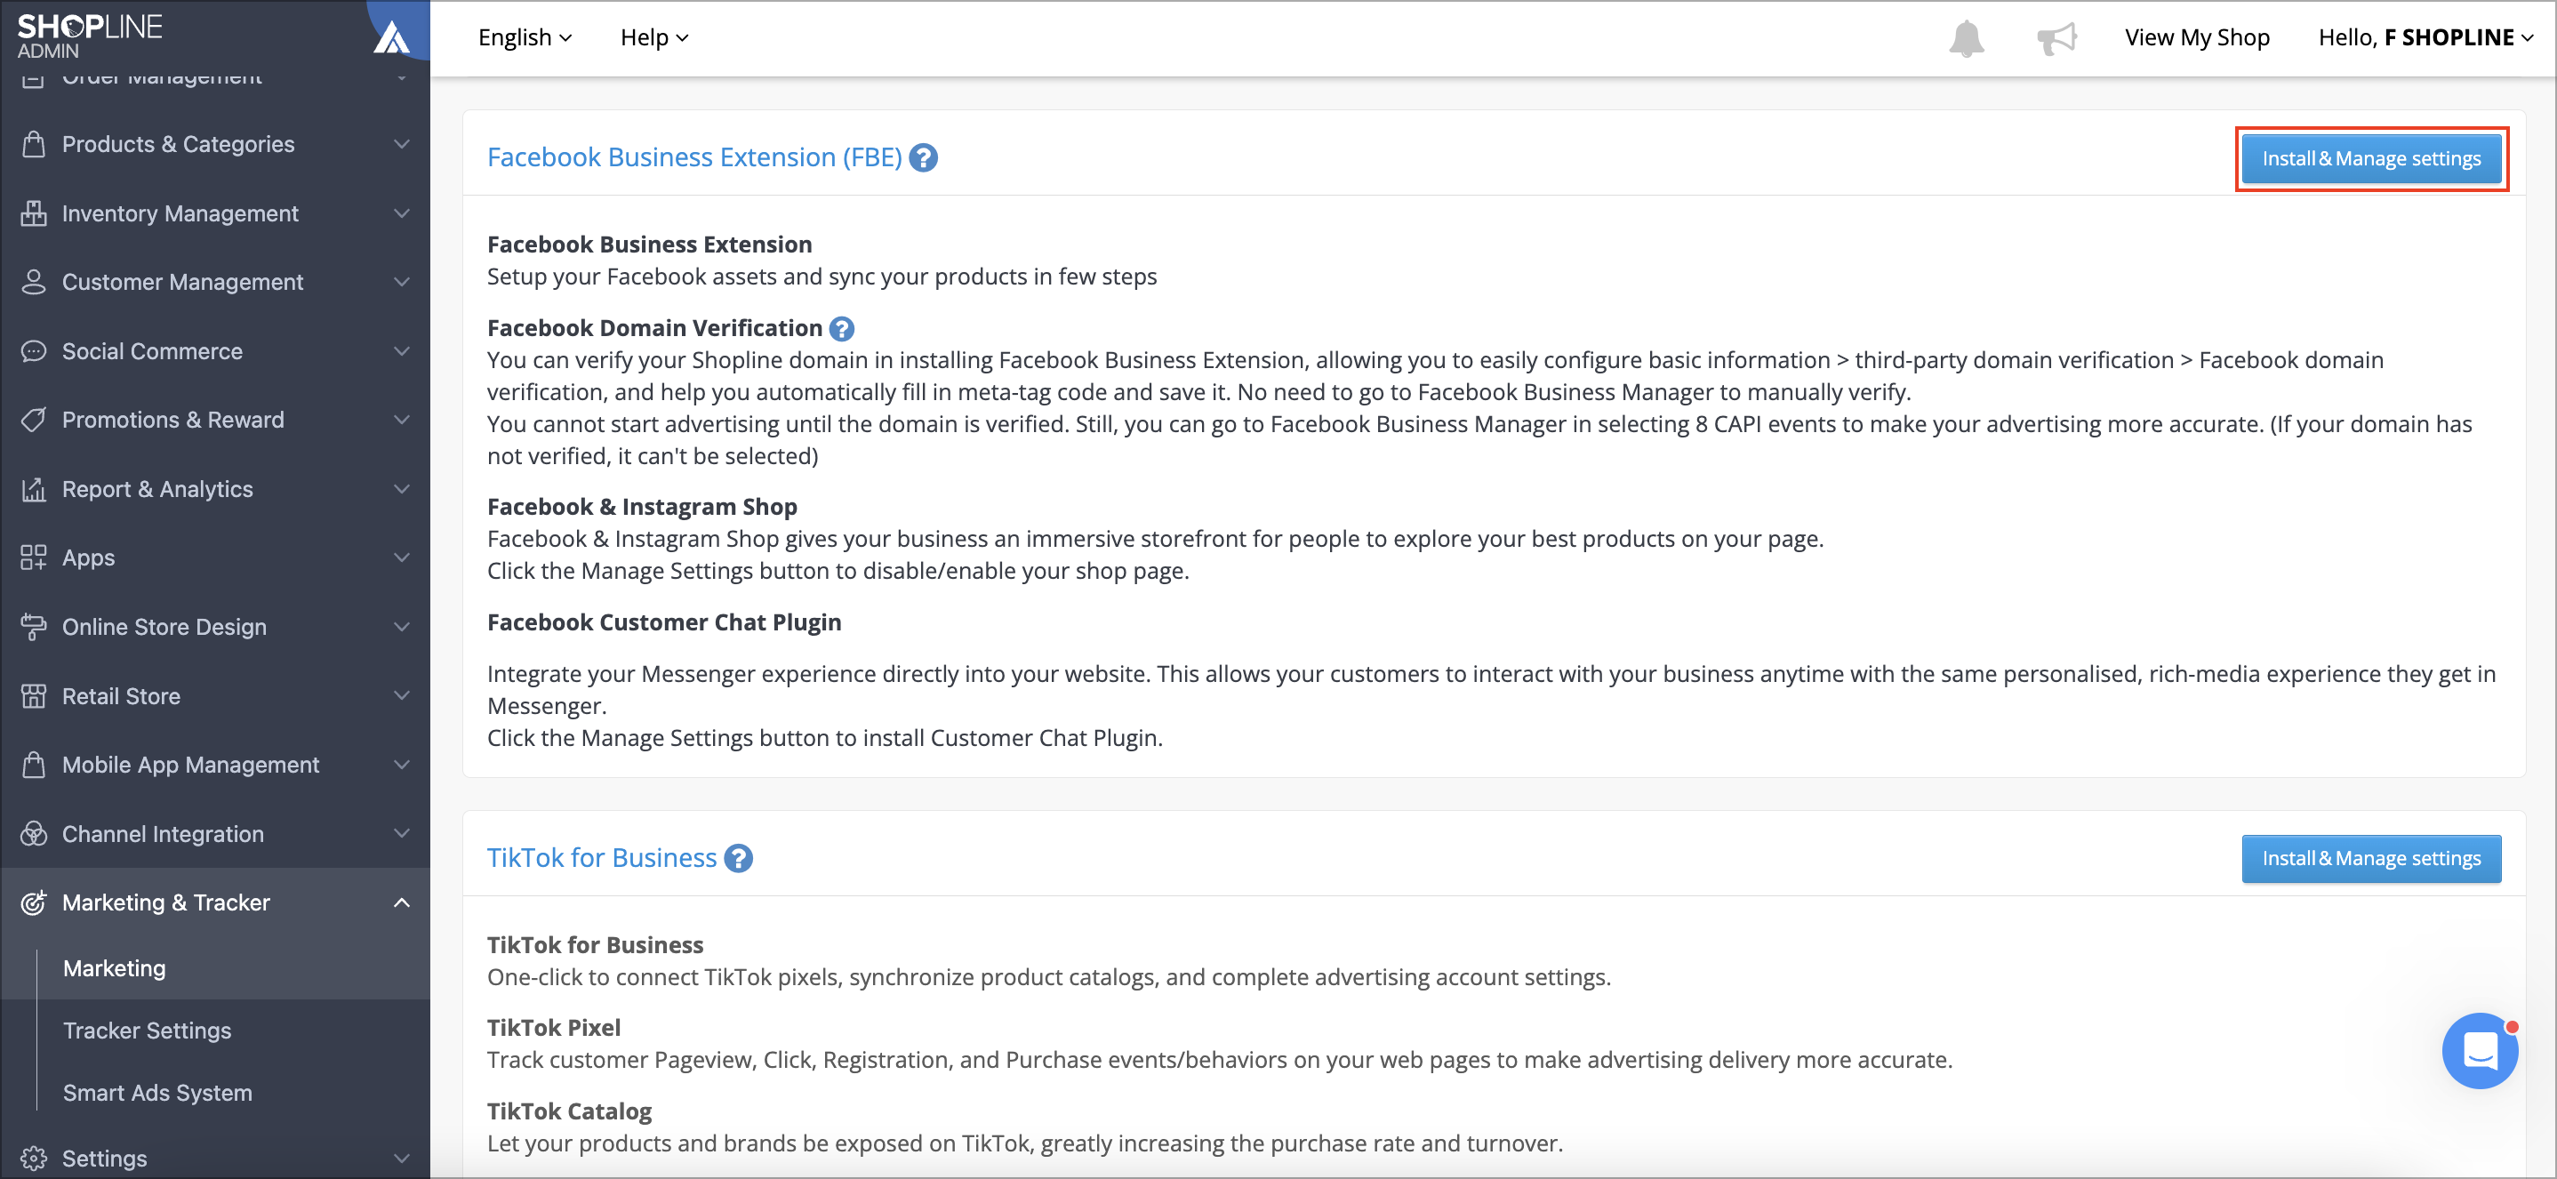Click Install & Manage settings for TikTok for Business
2557x1179 pixels.
[2371, 858]
